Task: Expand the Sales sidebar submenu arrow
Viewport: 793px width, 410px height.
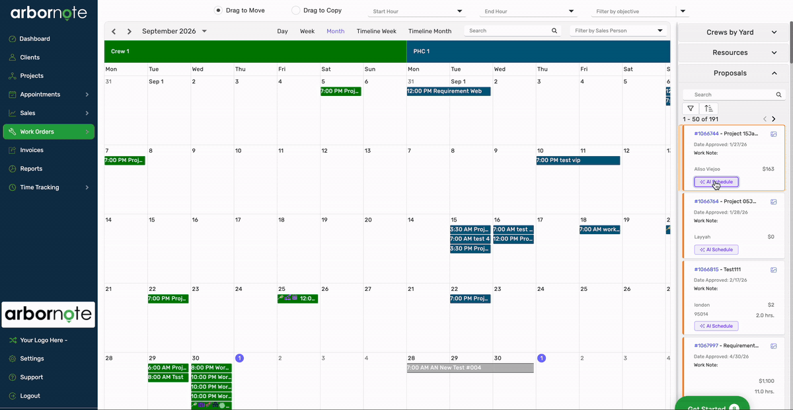Action: [87, 113]
